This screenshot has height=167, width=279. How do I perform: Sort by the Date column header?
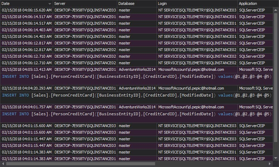pyautogui.click(x=26, y=3)
